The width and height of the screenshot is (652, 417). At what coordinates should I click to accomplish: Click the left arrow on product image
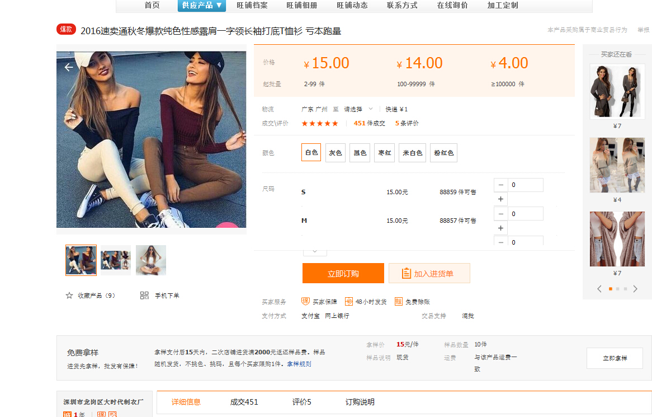(x=69, y=67)
